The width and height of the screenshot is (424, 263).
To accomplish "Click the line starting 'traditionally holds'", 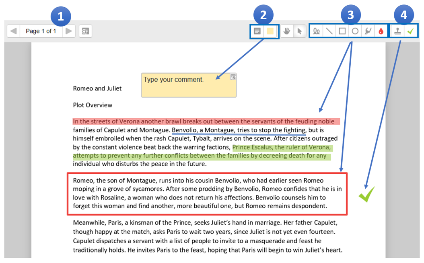I will pos(208,250).
